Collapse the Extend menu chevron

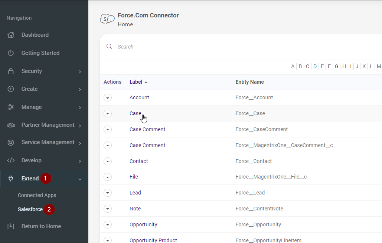[x=80, y=179]
